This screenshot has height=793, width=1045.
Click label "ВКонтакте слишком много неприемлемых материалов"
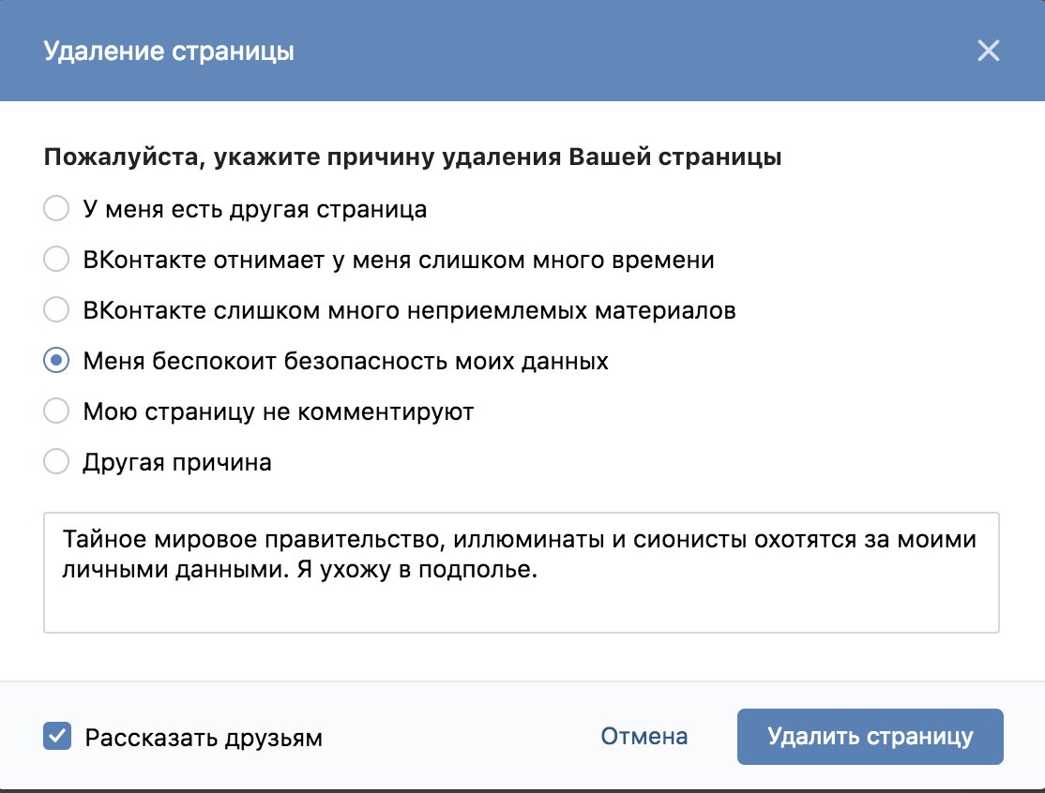pyautogui.click(x=409, y=310)
